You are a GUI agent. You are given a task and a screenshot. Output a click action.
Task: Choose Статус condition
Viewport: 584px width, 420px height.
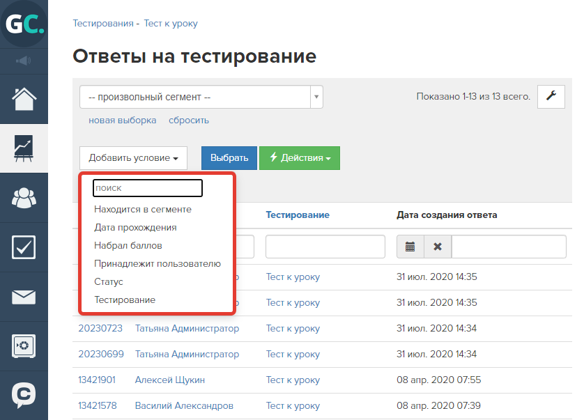click(x=109, y=282)
